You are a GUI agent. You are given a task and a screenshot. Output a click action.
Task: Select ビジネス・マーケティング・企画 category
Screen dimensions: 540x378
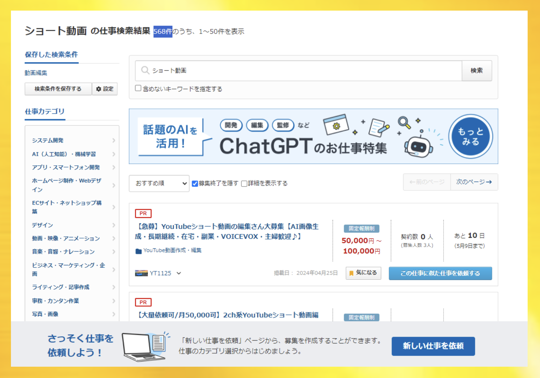click(x=69, y=270)
